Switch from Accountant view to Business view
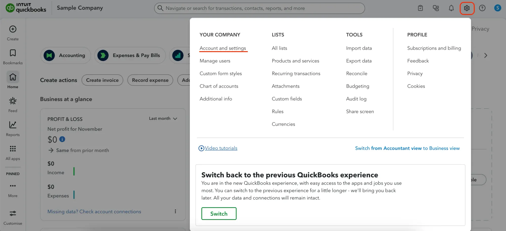Viewport: 506px width, 231px height. tap(407, 148)
